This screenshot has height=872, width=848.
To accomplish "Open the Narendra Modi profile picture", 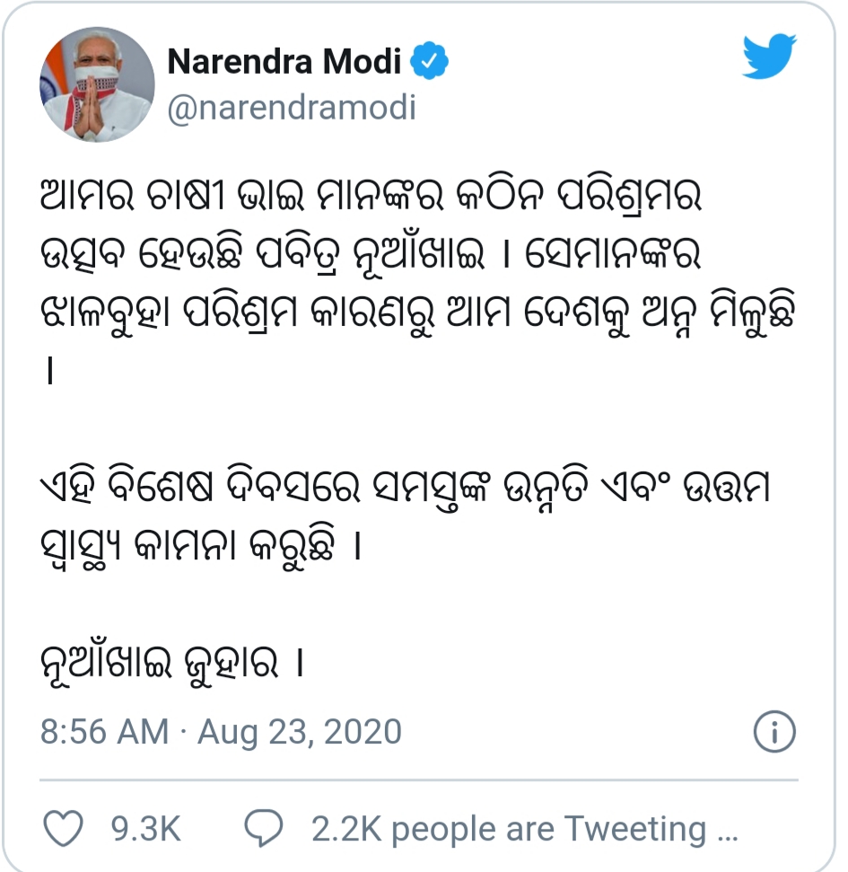I will [97, 84].
